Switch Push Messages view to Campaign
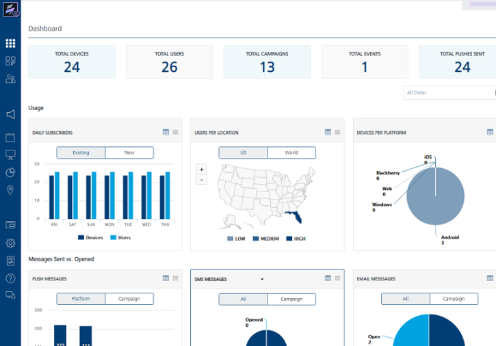 click(129, 299)
